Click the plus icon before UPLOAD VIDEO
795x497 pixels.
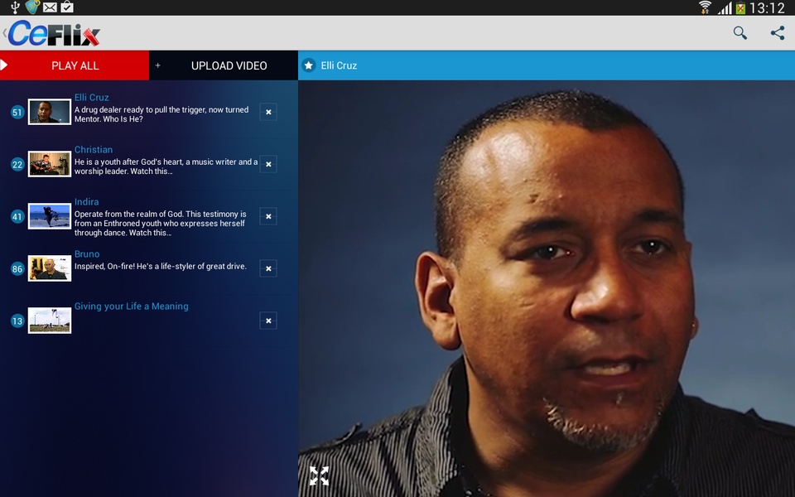click(157, 65)
